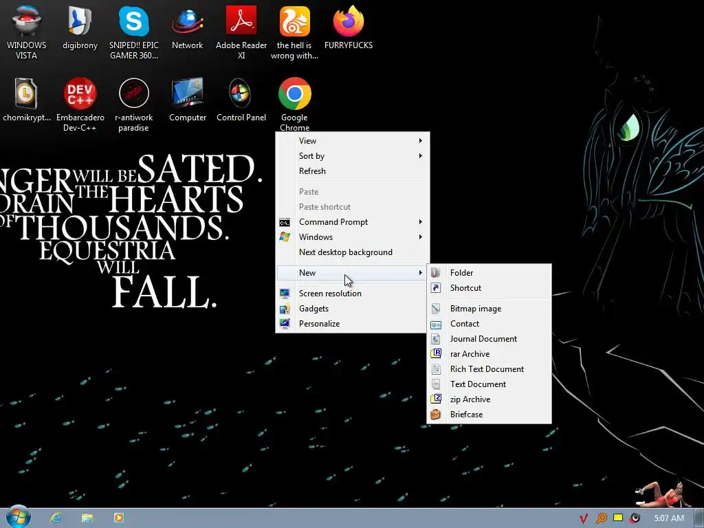Choose Next desktop background
The image size is (704, 528).
[353, 252]
